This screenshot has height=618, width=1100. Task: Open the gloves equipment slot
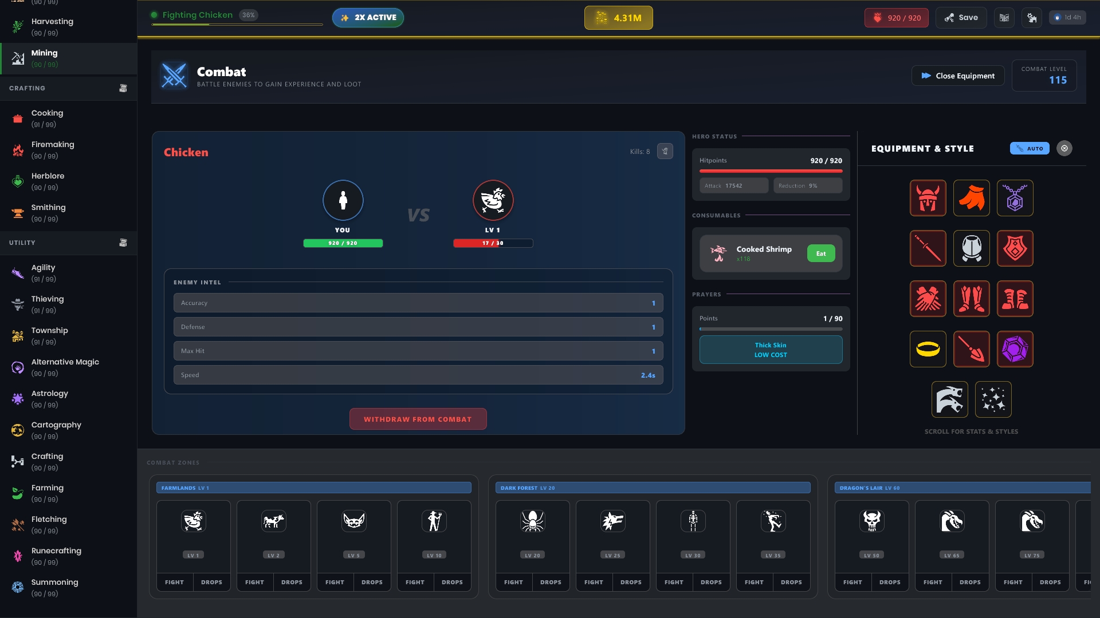point(928,299)
